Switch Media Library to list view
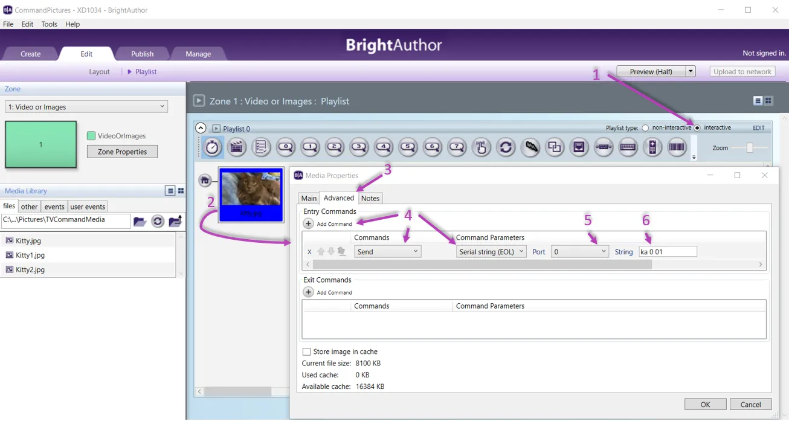This screenshot has width=789, height=433. (x=170, y=191)
